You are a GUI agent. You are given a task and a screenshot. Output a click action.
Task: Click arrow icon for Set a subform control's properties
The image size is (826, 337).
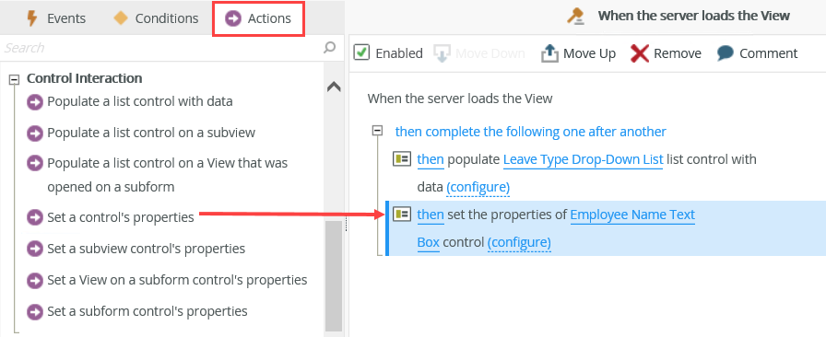coord(35,311)
